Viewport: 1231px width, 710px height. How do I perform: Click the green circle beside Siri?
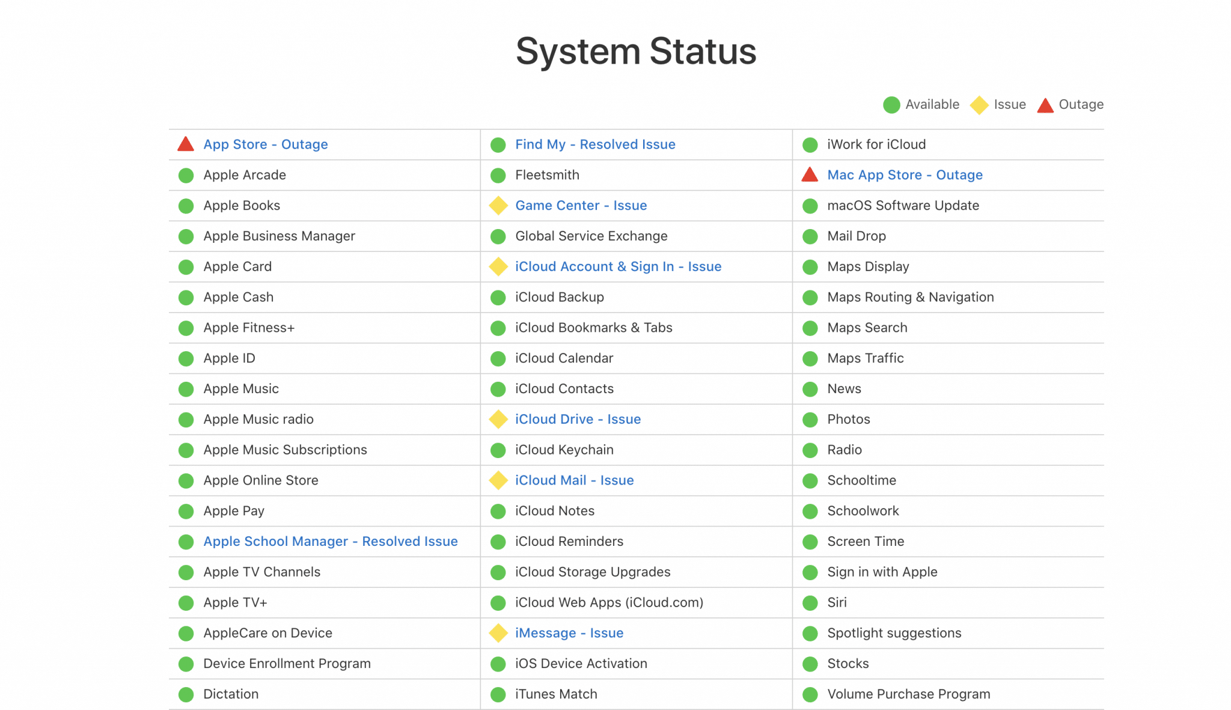[x=810, y=602]
